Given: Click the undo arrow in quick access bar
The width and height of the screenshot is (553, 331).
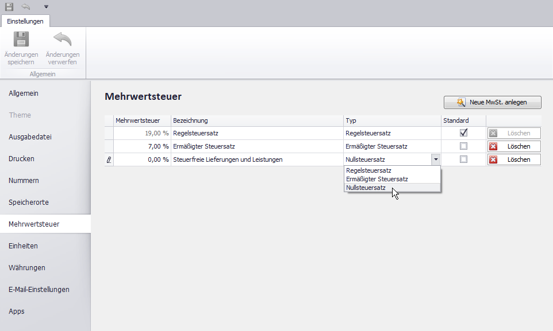Looking at the screenshot, I should (26, 7).
